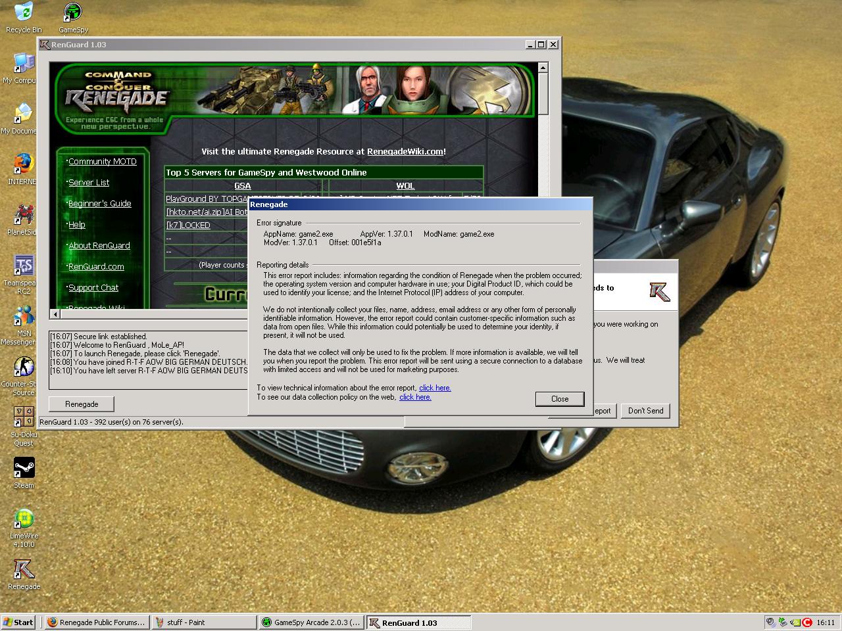842x631 pixels.
Task: Open the PlanetSide desktop shortcut
Action: click(24, 214)
